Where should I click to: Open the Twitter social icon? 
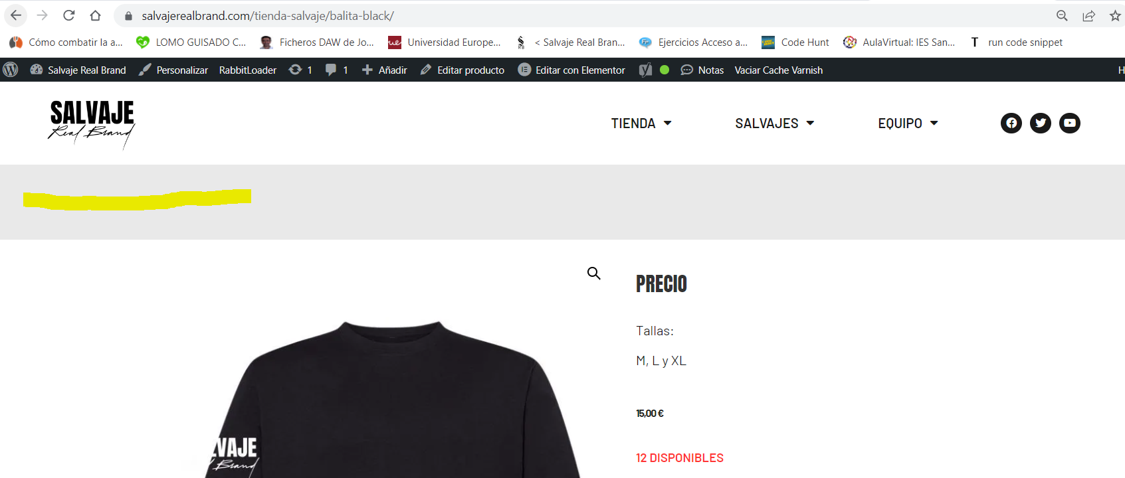coord(1040,123)
